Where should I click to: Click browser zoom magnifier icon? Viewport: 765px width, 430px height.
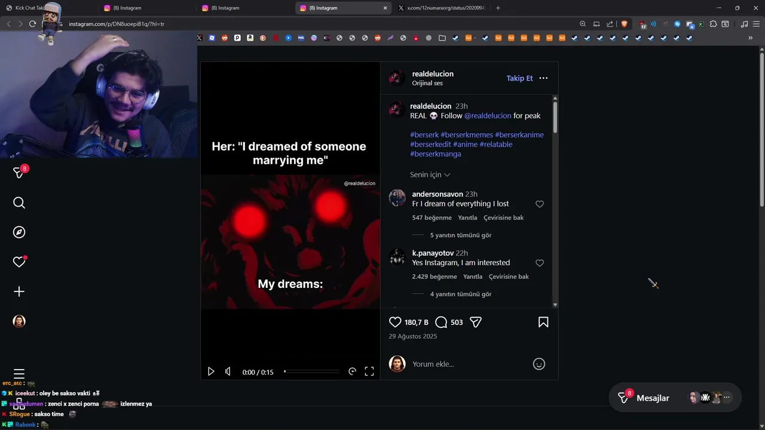(583, 24)
